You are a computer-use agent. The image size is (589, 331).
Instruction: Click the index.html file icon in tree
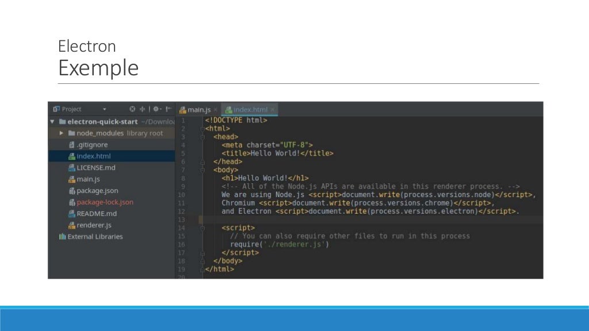(72, 156)
